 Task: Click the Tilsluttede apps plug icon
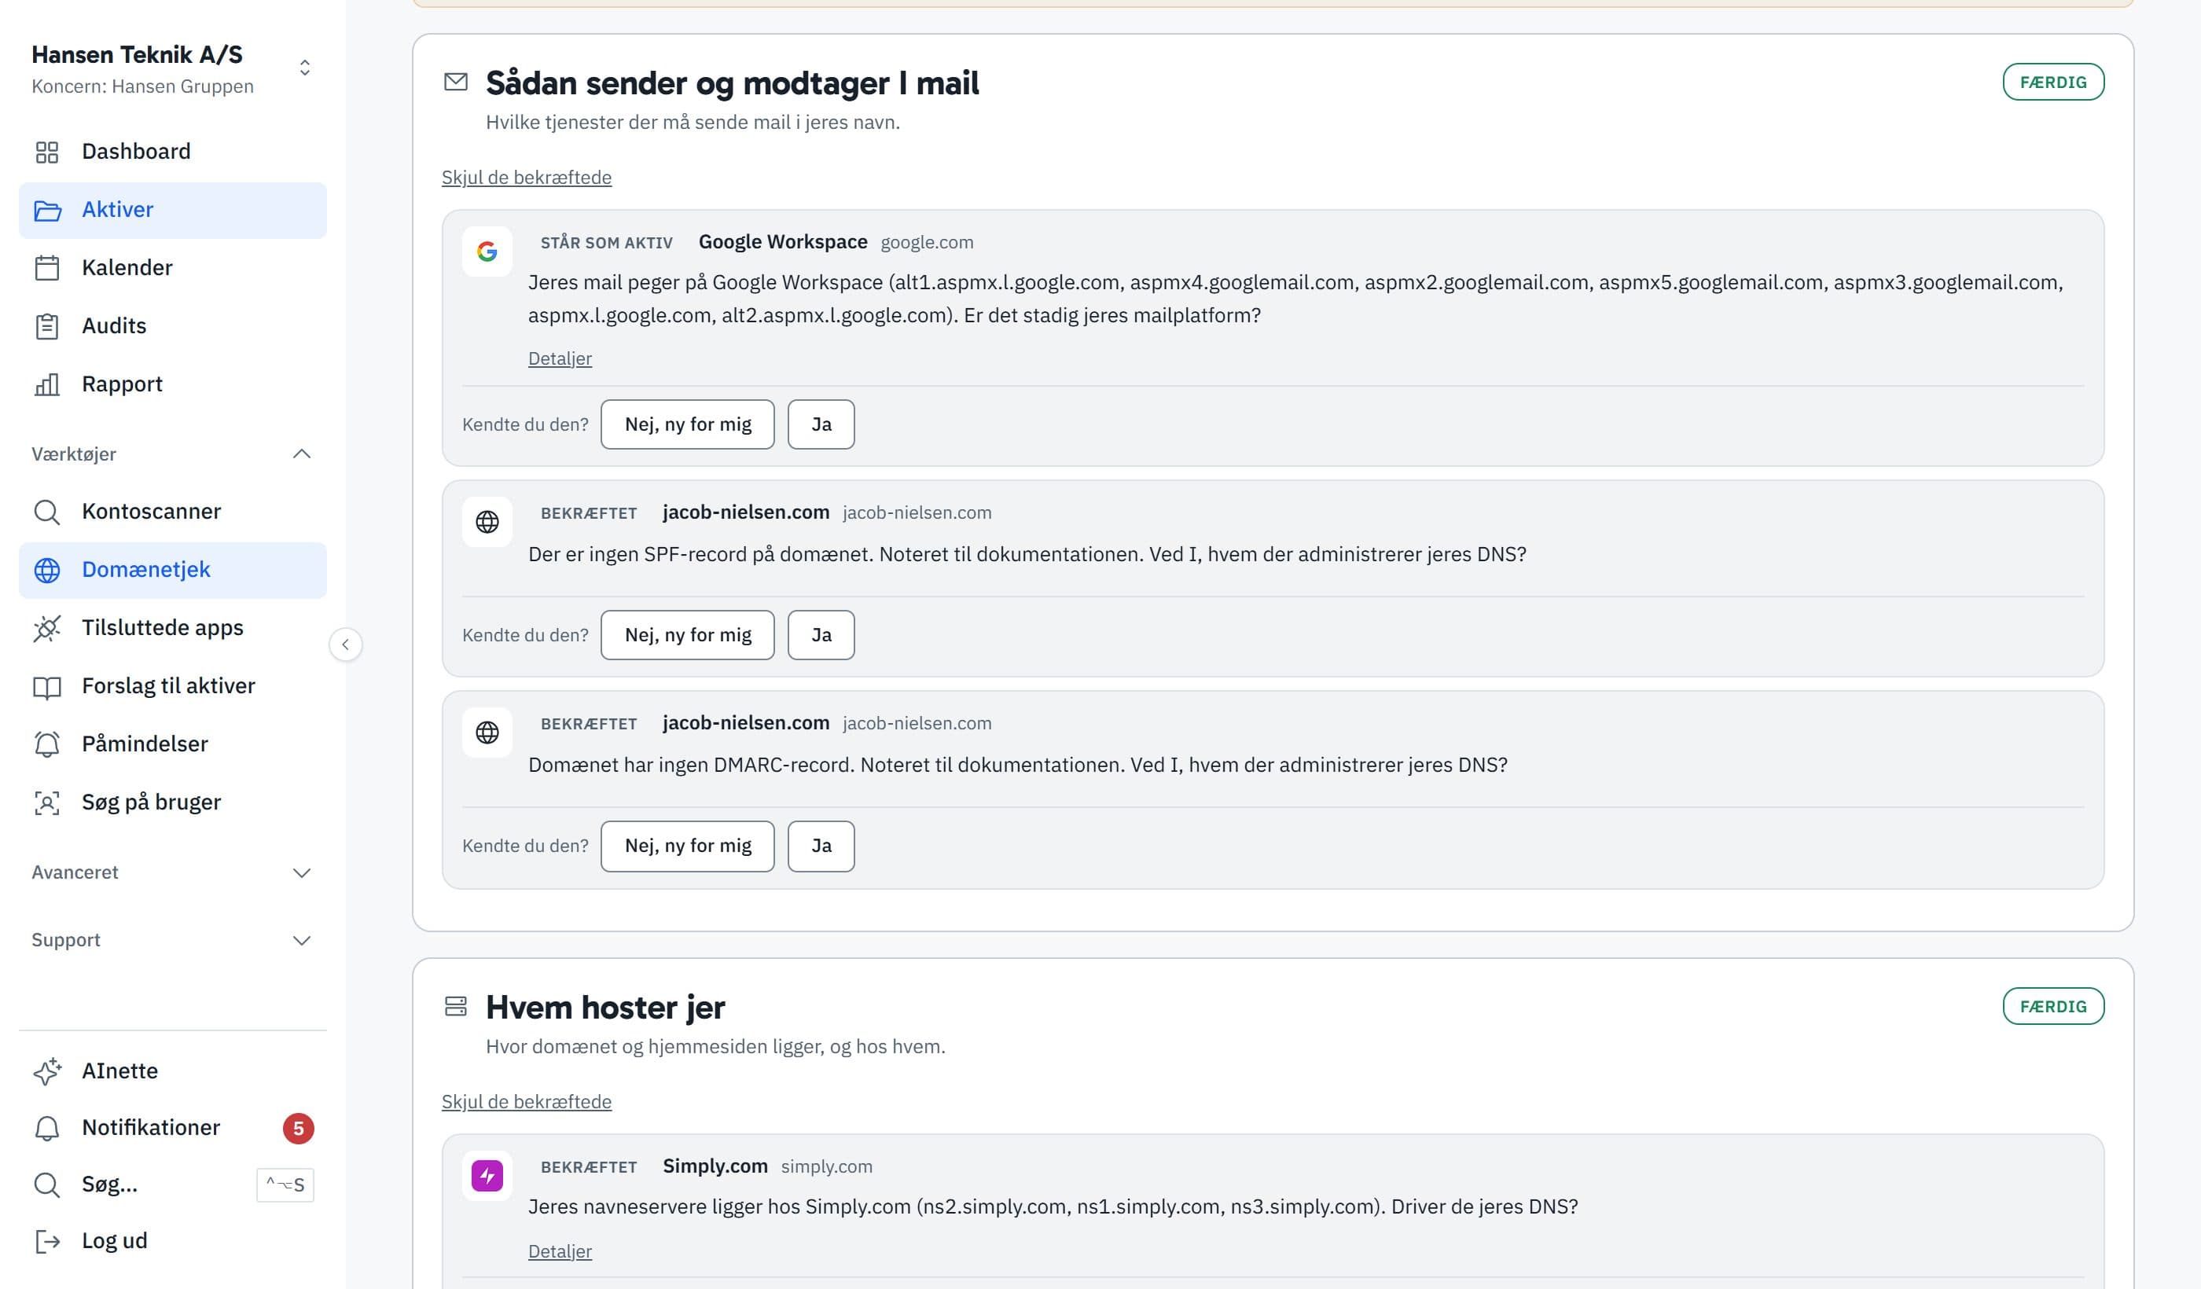coord(46,628)
